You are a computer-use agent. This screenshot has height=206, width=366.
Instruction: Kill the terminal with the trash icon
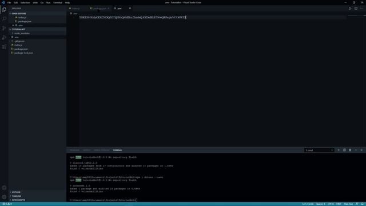click(x=350, y=150)
